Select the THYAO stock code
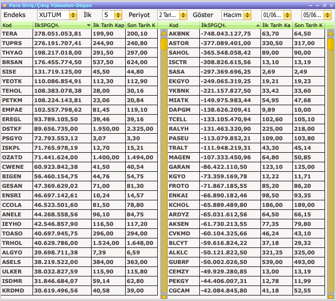This screenshot has height=301, width=336. [12, 53]
